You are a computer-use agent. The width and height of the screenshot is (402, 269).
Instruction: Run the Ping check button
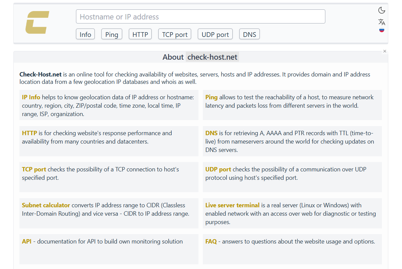(x=112, y=34)
